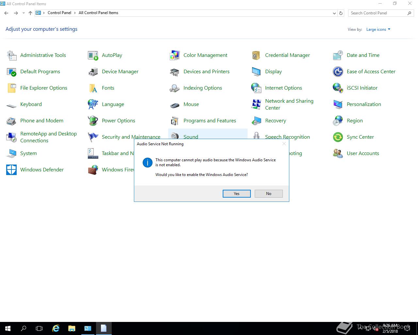Open recent locations dropdown arrow
Image resolution: width=418 pixels, height=335 pixels.
coord(24,13)
